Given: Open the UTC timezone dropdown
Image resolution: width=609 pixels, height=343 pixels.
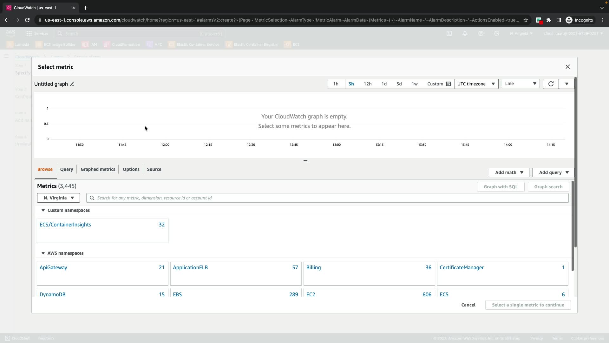Looking at the screenshot, I should [476, 84].
